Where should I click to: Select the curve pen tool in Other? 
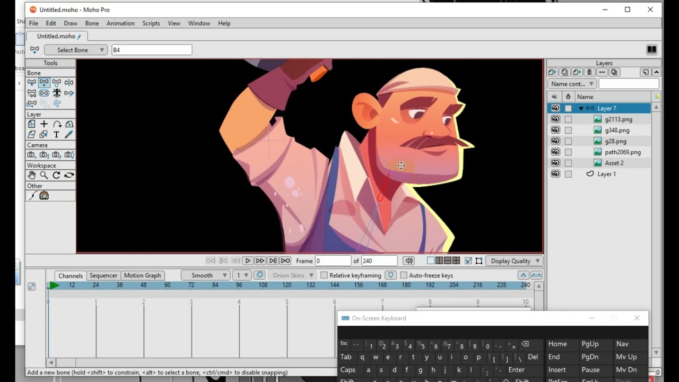click(x=32, y=196)
